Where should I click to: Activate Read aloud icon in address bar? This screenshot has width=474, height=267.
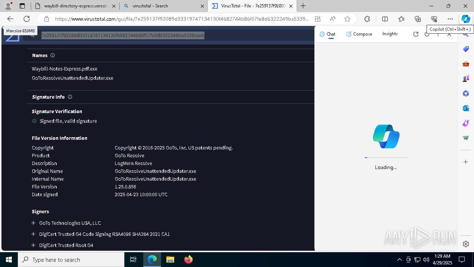coord(332,19)
